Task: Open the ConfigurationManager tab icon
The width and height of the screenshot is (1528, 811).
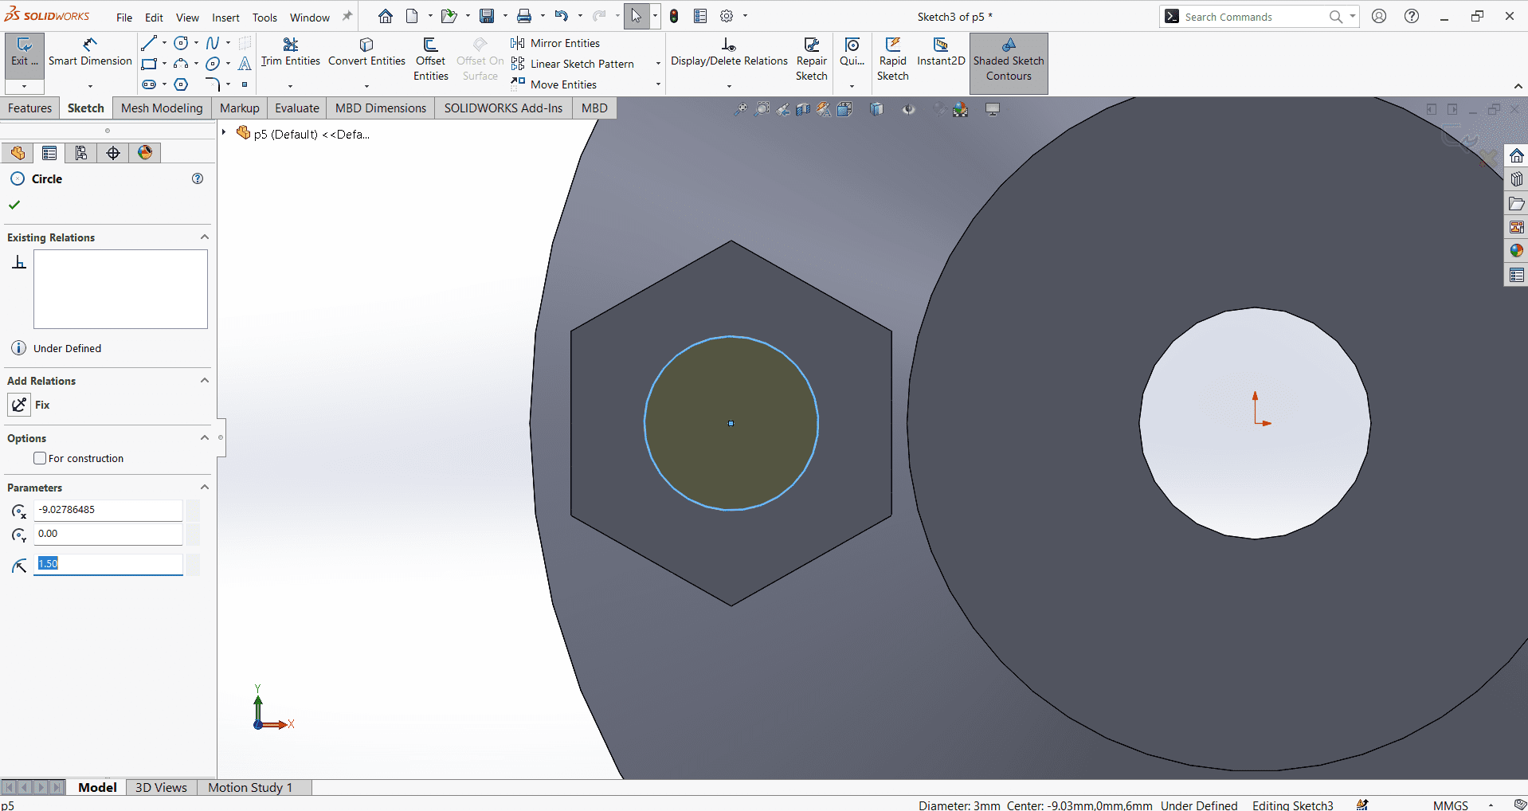Action: 81,153
